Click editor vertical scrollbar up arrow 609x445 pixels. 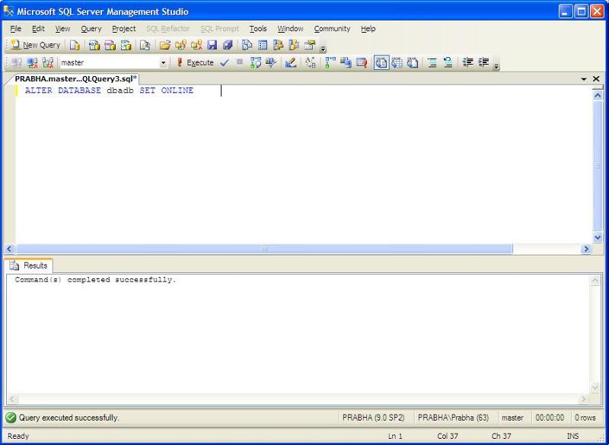(598, 95)
